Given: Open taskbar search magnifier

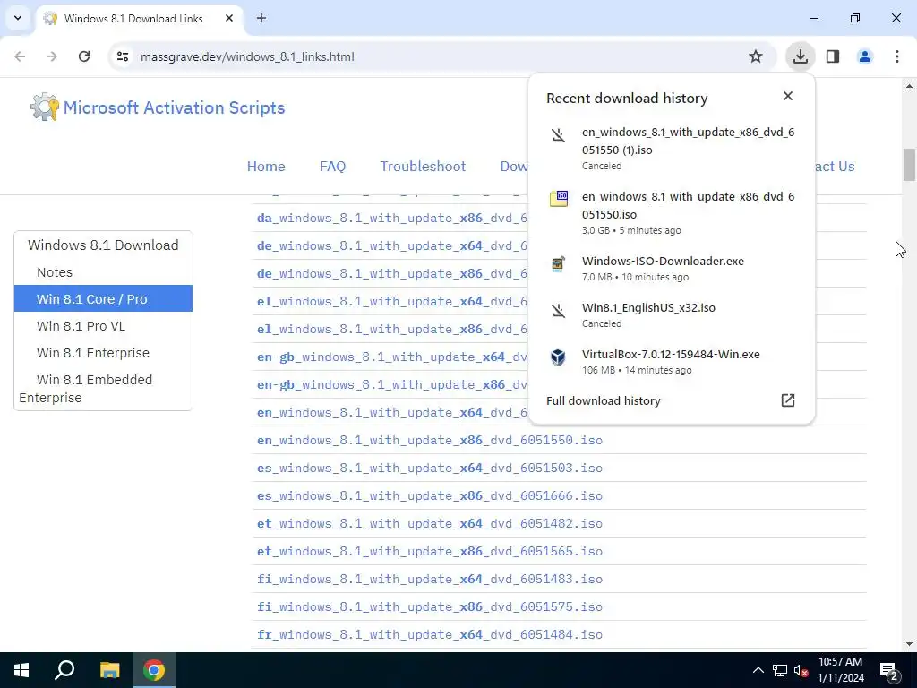Looking at the screenshot, I should (64, 670).
